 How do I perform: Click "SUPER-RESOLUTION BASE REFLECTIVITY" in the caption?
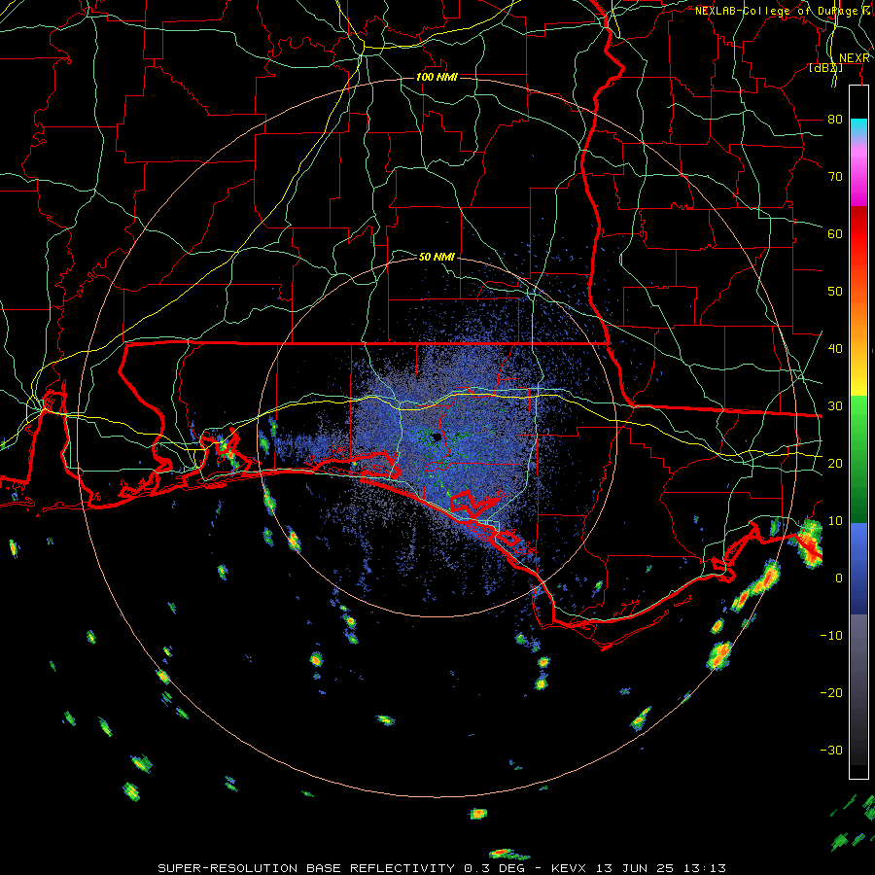point(308,868)
